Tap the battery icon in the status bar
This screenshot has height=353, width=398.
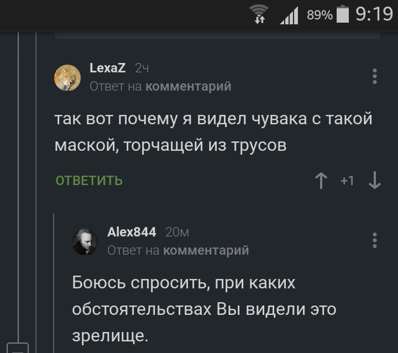point(343,14)
